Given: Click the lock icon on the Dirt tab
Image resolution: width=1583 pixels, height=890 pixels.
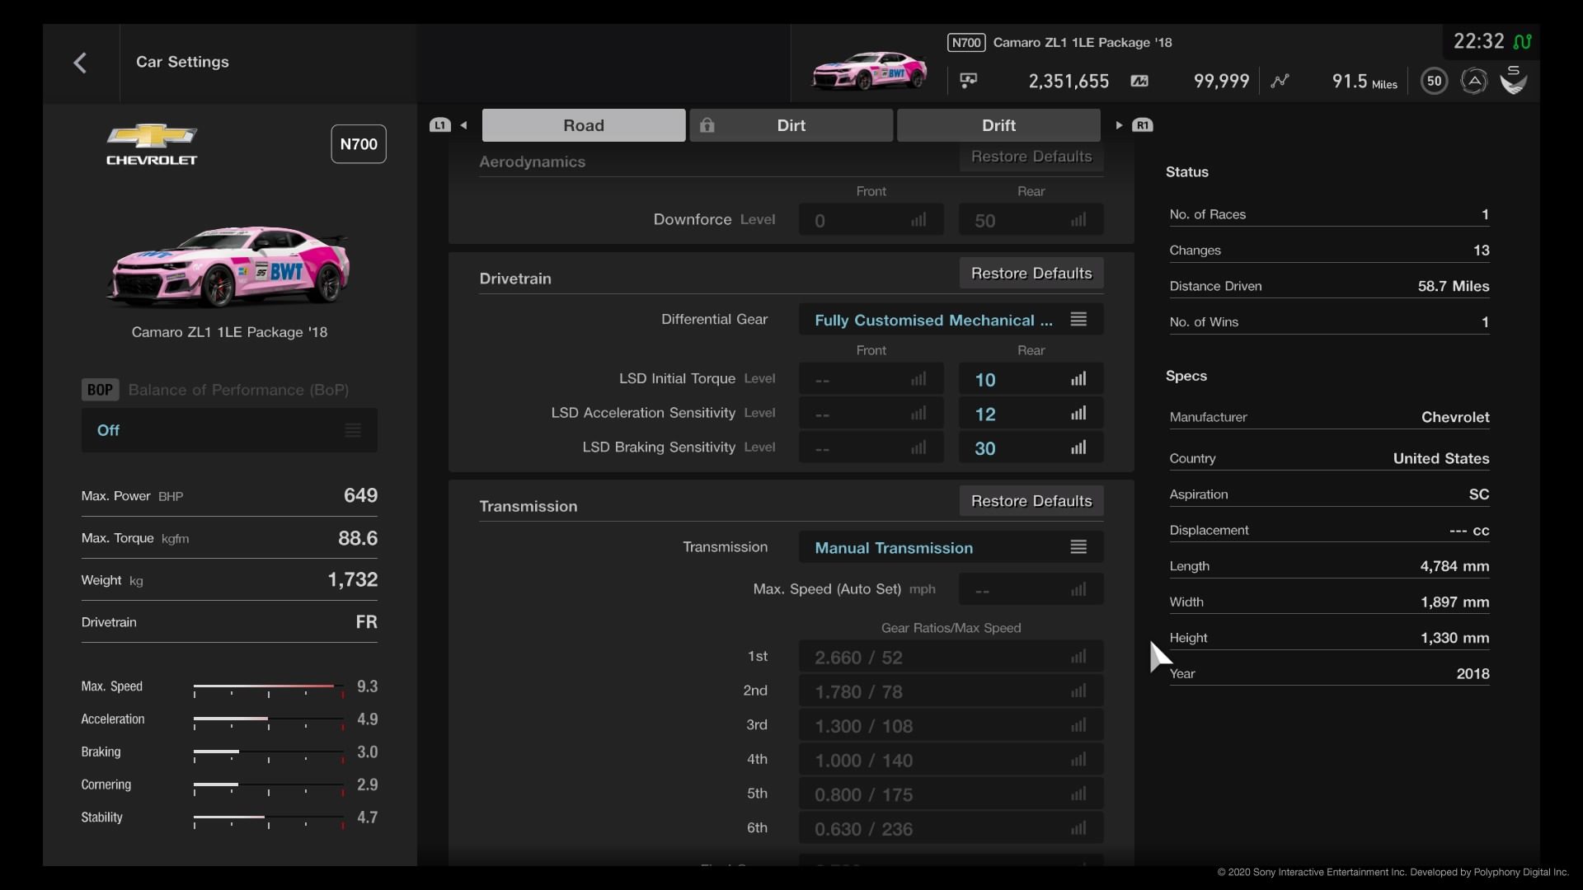Looking at the screenshot, I should [707, 125].
